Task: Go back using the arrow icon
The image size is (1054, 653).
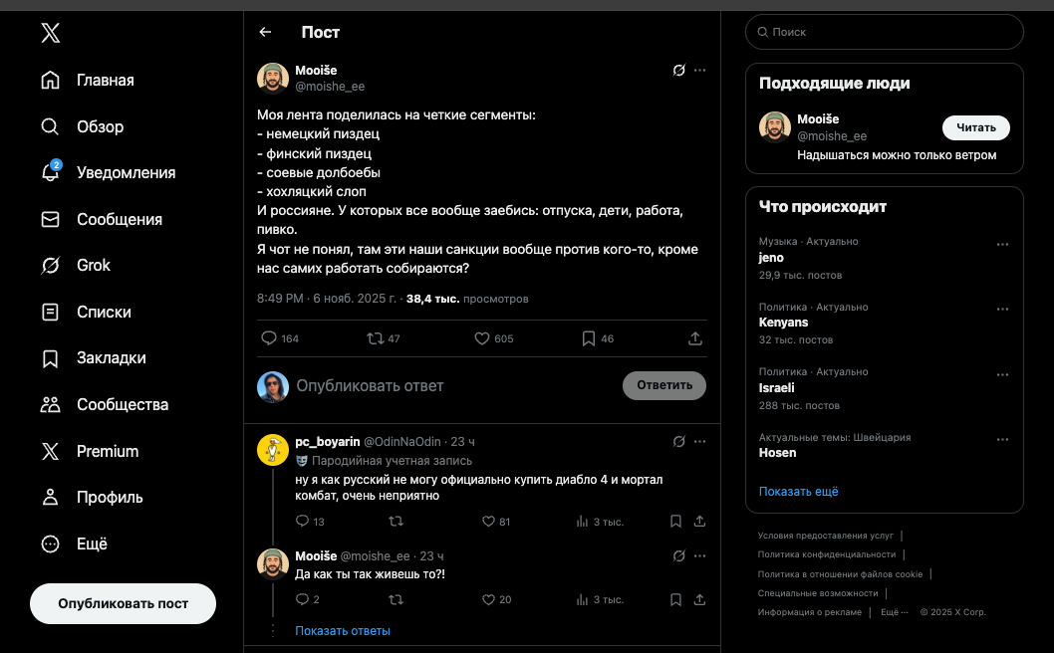Action: [x=265, y=32]
